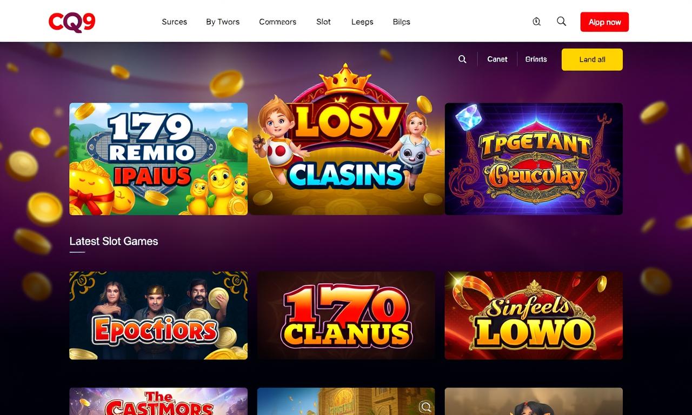Open the Surces menu item
This screenshot has width=692, height=415.
pyautogui.click(x=174, y=22)
